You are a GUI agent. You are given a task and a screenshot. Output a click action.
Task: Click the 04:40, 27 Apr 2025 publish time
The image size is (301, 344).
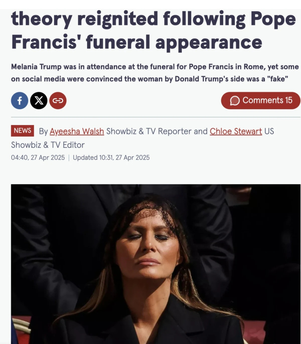(x=38, y=158)
